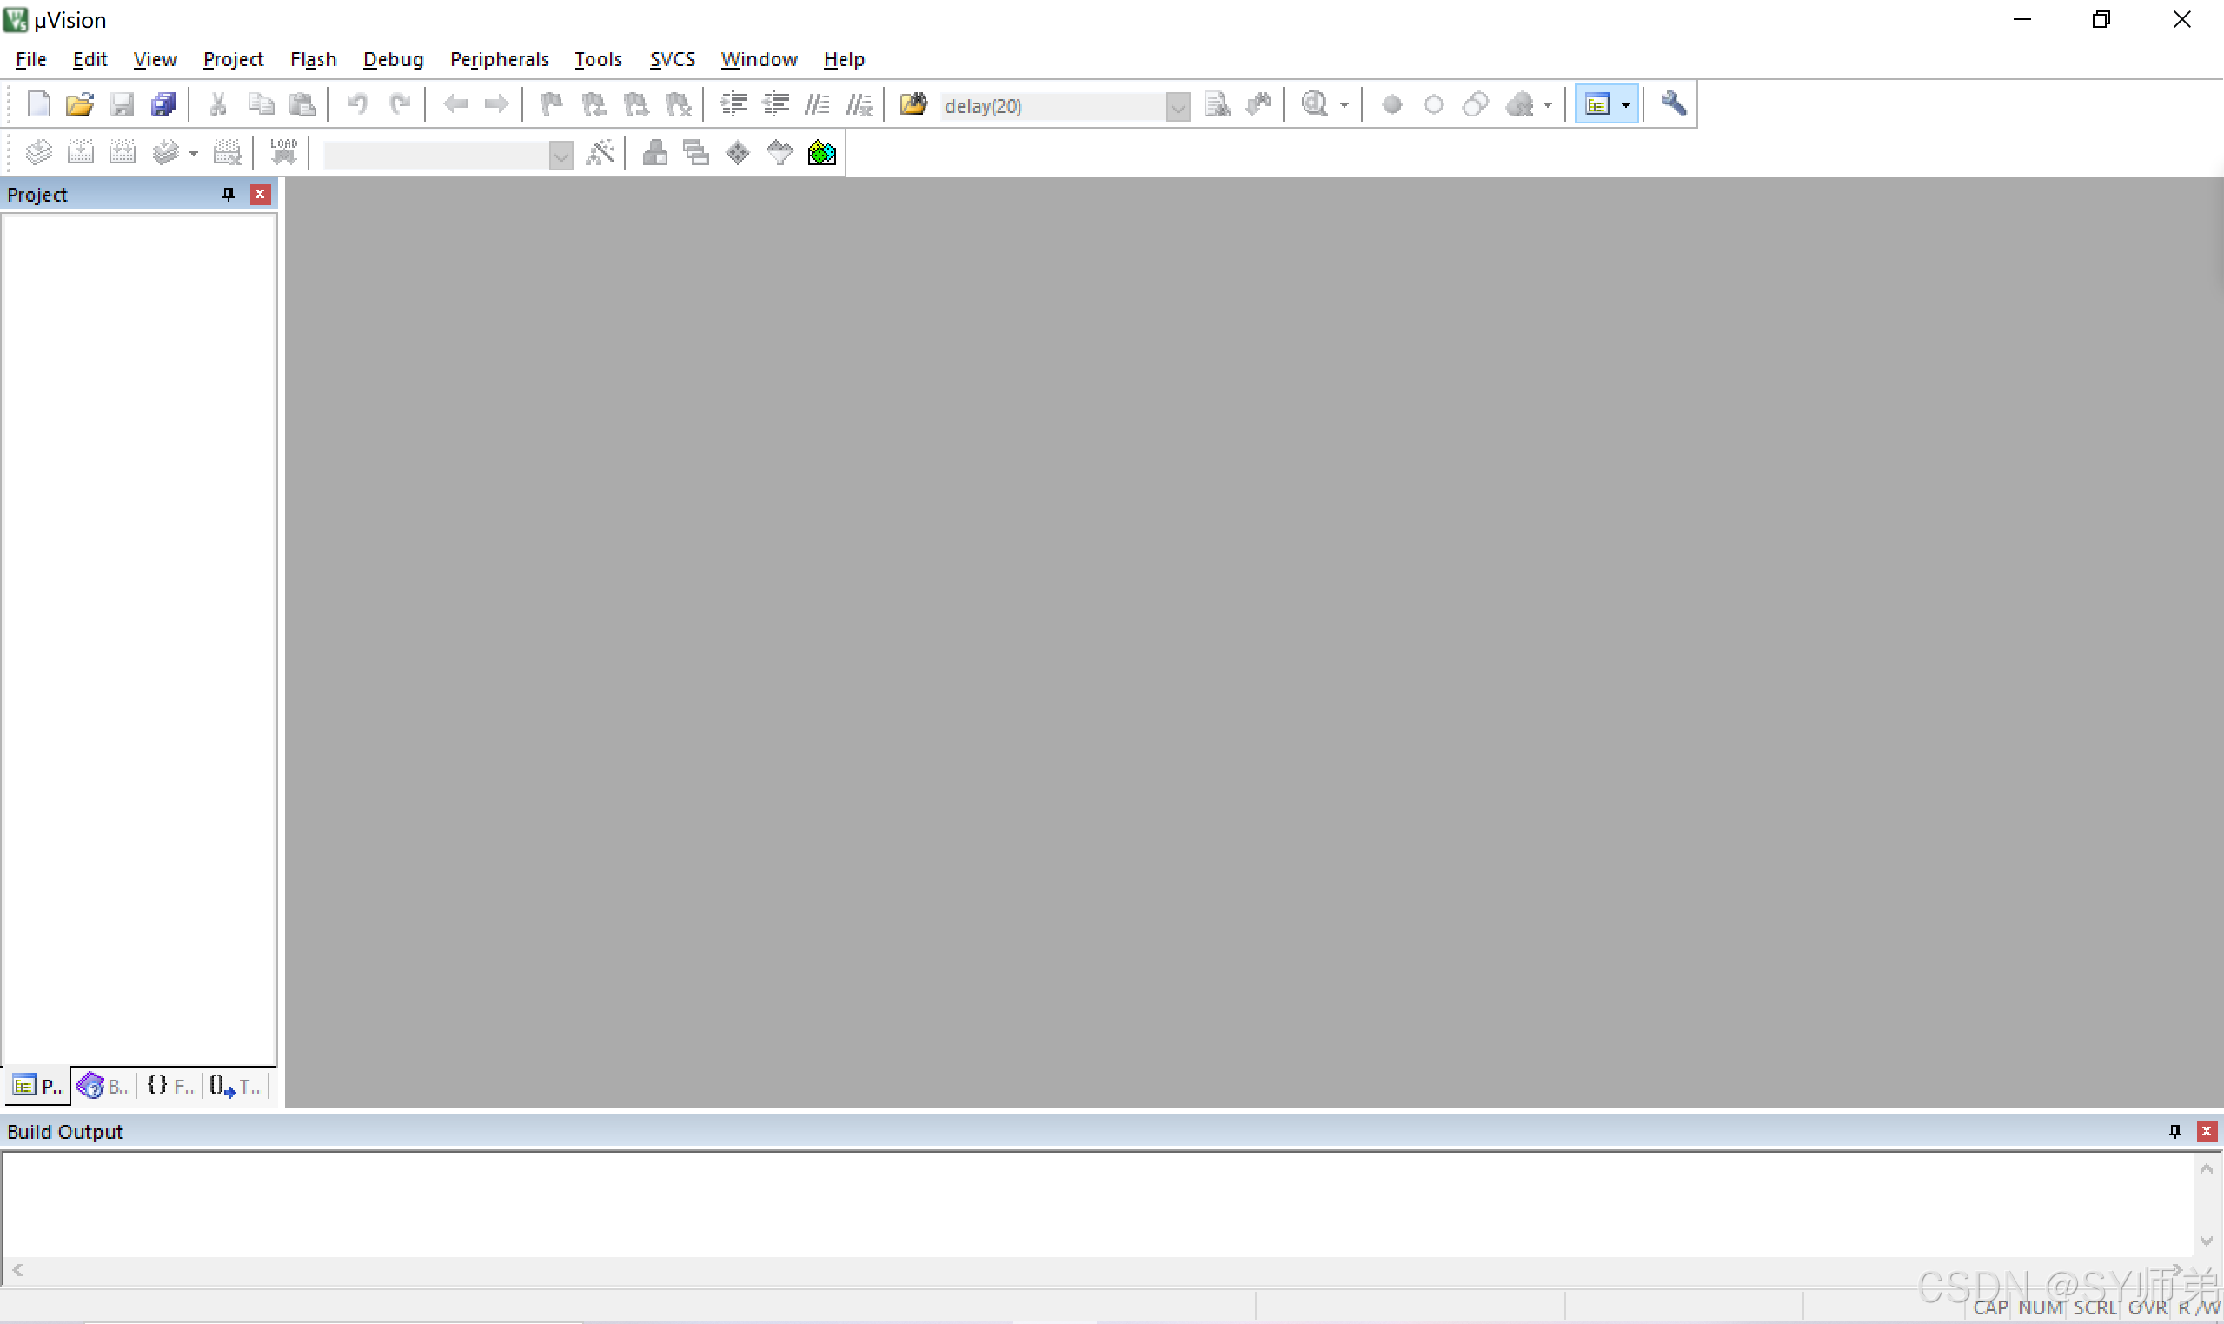The width and height of the screenshot is (2224, 1324).
Task: Go to the next bookmark icon
Action: pyautogui.click(x=636, y=104)
